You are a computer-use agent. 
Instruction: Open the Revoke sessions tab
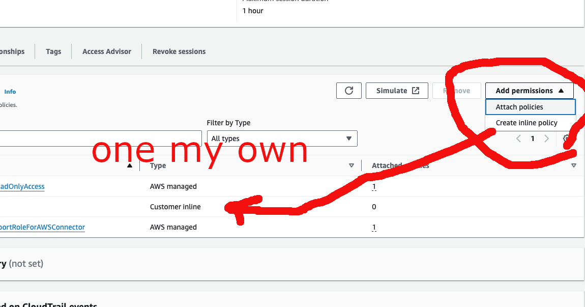pyautogui.click(x=179, y=51)
